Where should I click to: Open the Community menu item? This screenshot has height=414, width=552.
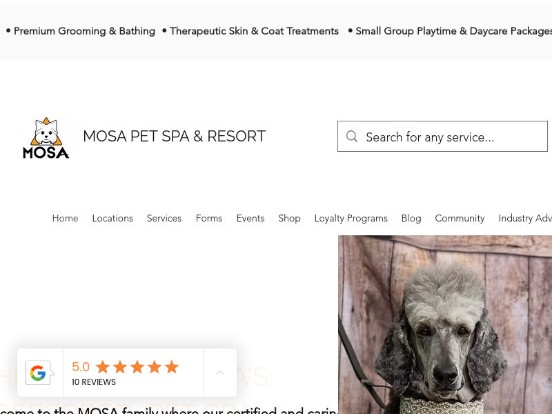click(x=460, y=218)
